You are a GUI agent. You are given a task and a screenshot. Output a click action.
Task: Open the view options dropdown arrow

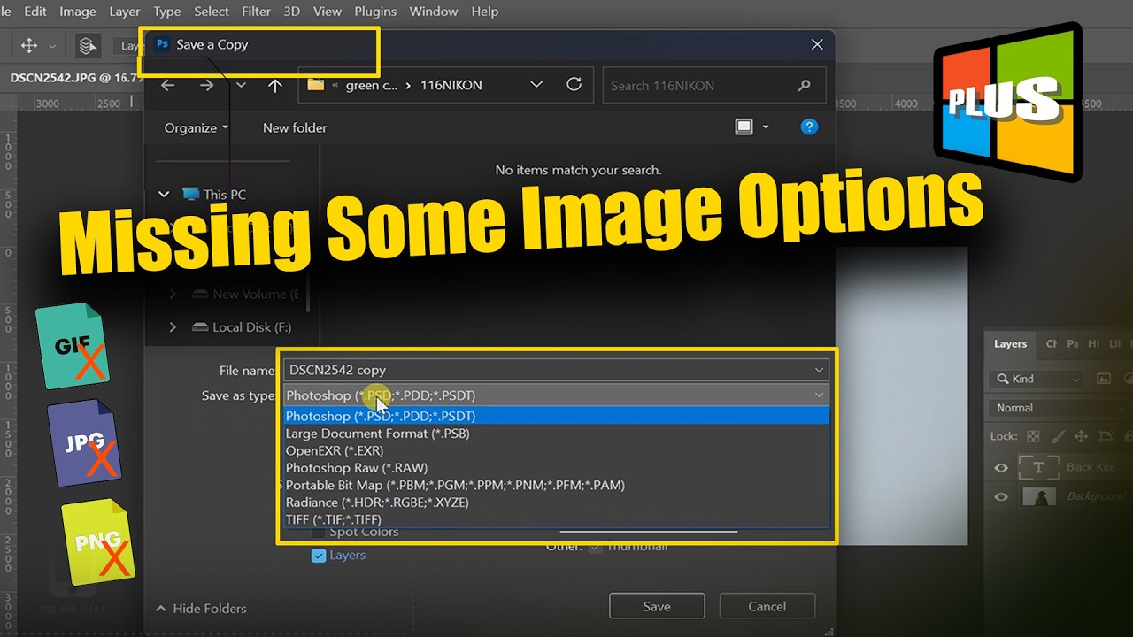(766, 127)
